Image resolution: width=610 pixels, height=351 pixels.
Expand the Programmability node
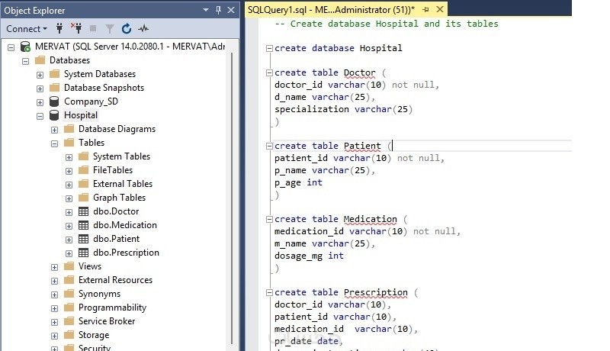pos(54,308)
